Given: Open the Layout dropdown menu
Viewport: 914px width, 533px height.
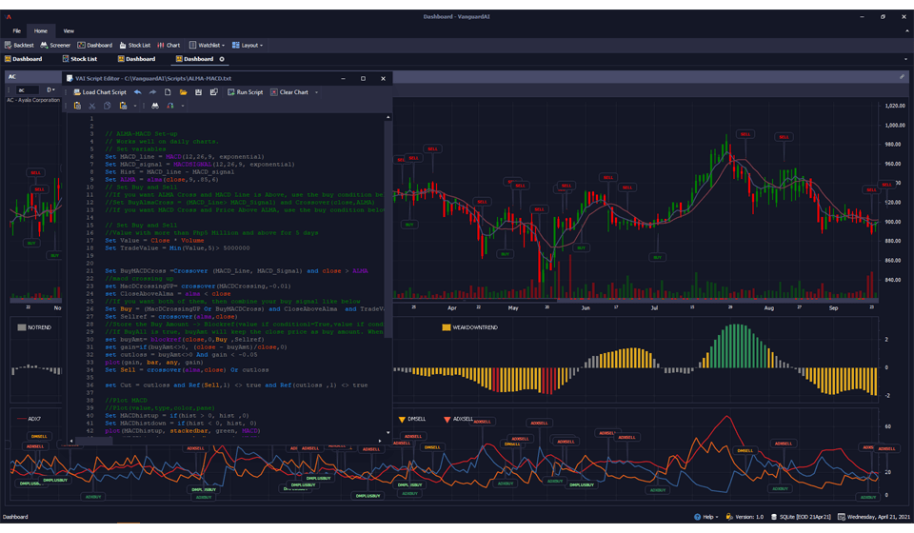Looking at the screenshot, I should coord(248,45).
